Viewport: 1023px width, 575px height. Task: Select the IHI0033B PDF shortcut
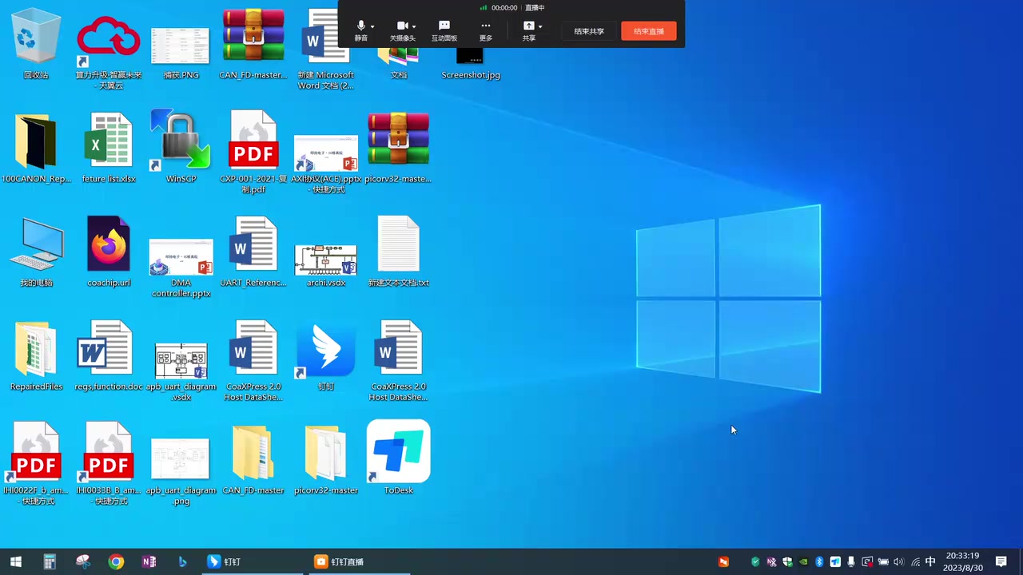tap(109, 464)
